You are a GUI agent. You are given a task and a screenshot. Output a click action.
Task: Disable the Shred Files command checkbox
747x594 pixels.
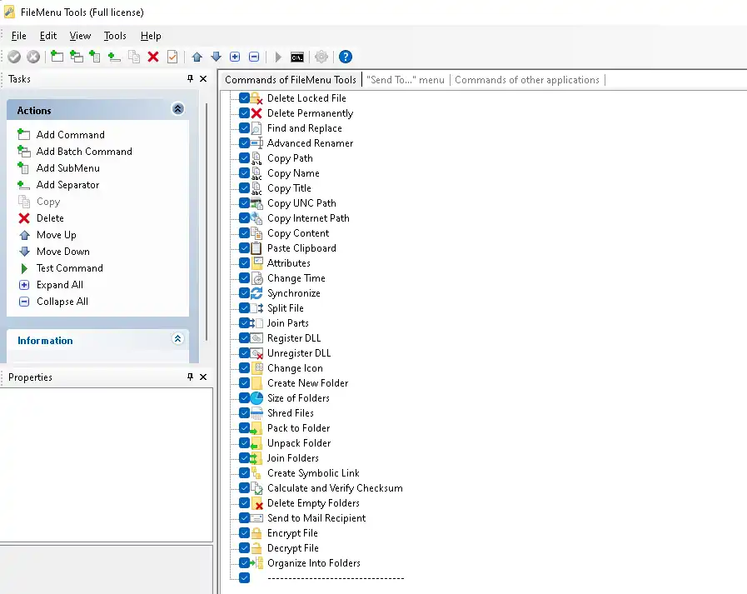[244, 413]
